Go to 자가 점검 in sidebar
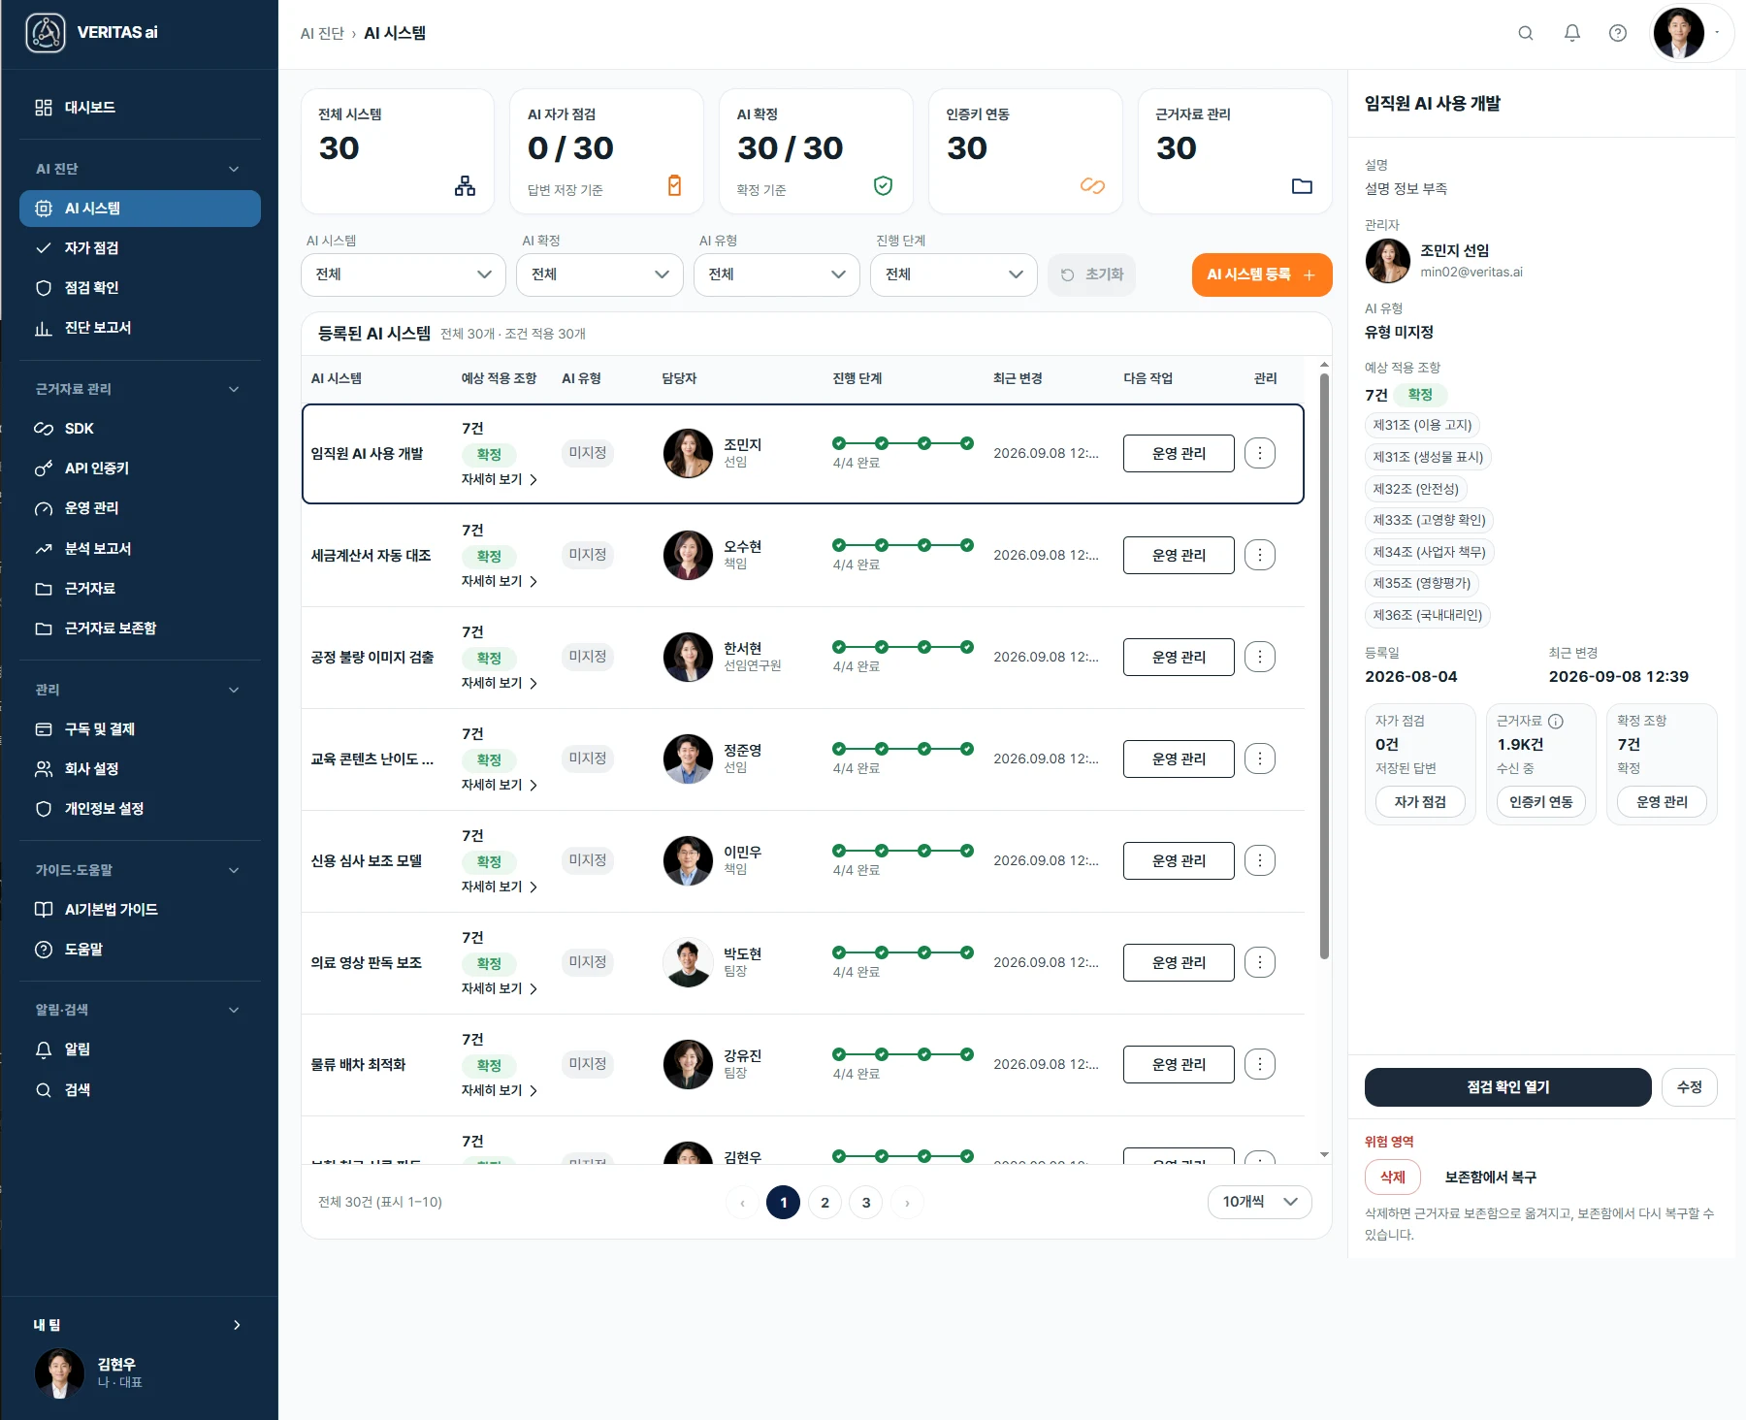The image size is (1746, 1420). (x=140, y=248)
